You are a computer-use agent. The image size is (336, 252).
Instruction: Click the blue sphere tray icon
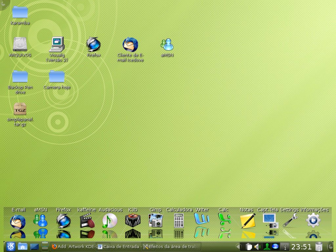[275, 246]
